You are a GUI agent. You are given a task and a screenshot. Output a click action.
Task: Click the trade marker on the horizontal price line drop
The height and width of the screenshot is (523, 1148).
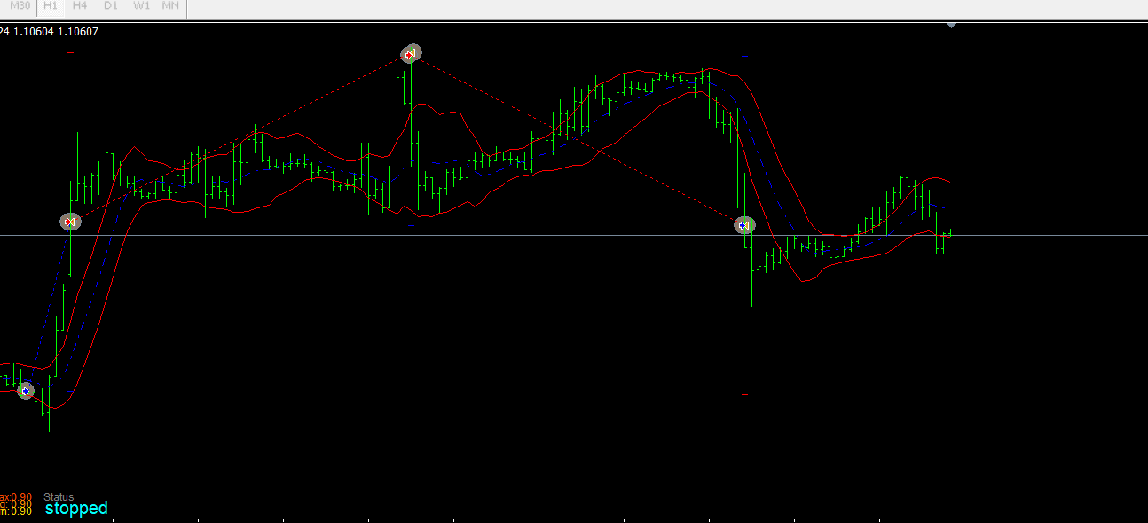pyautogui.click(x=744, y=226)
